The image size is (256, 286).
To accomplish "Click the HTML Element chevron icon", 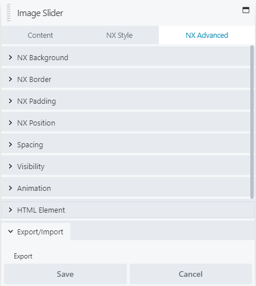I will [x=10, y=210].
